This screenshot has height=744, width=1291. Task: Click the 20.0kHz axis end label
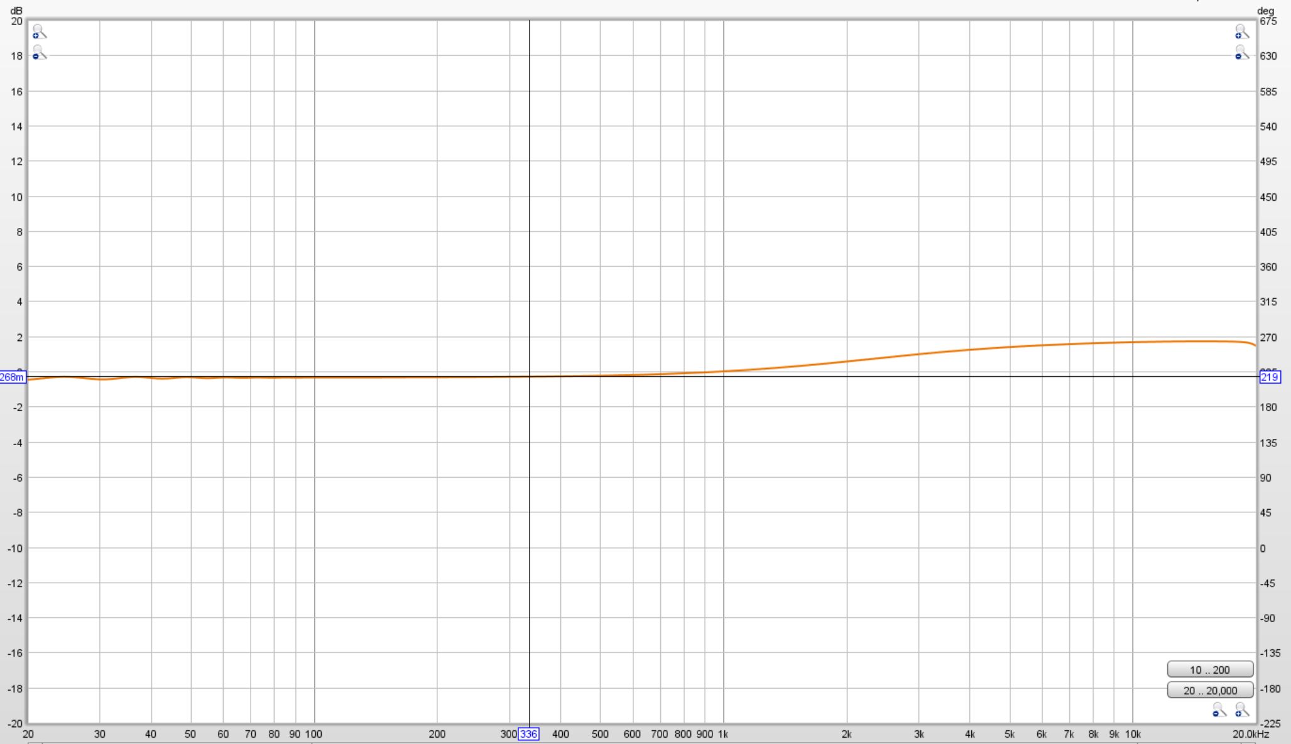coord(1250,734)
